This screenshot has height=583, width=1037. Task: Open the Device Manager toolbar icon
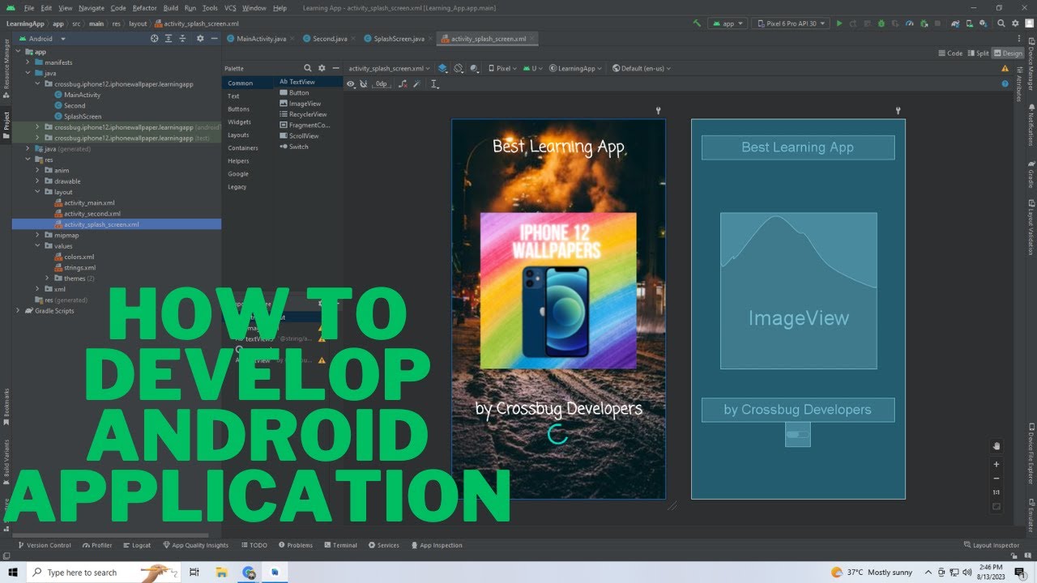(970, 23)
